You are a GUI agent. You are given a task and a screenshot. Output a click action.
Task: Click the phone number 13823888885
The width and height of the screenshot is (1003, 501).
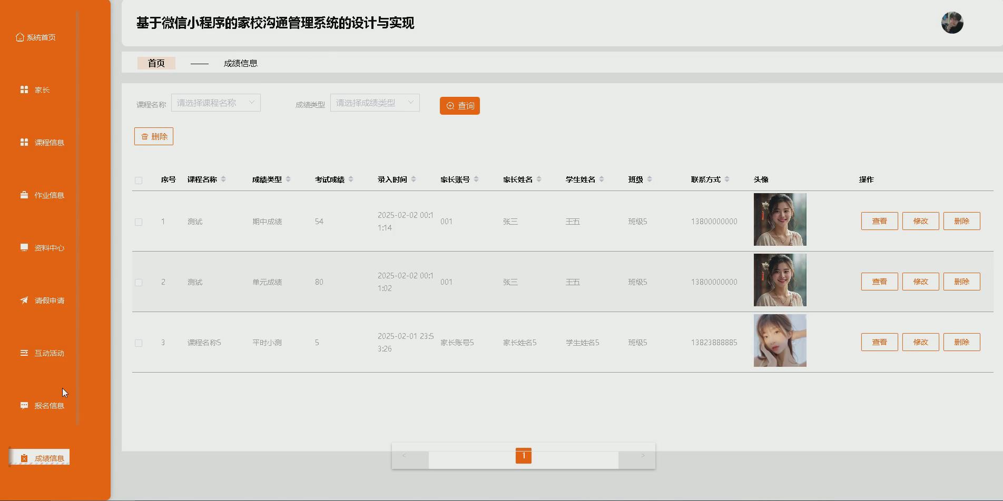[x=714, y=343]
